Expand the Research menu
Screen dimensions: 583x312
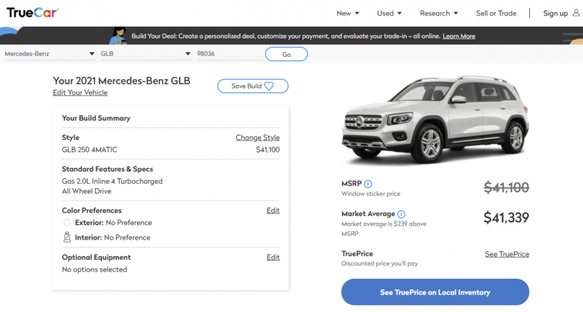pos(438,13)
